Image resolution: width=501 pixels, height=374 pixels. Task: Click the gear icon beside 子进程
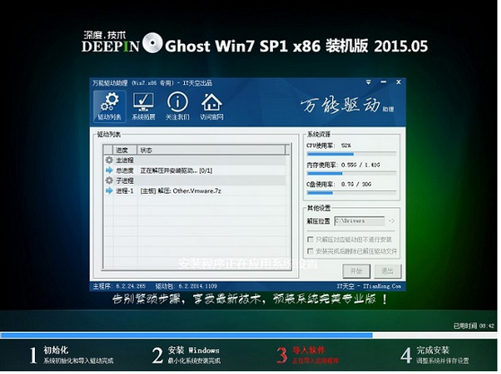110,180
